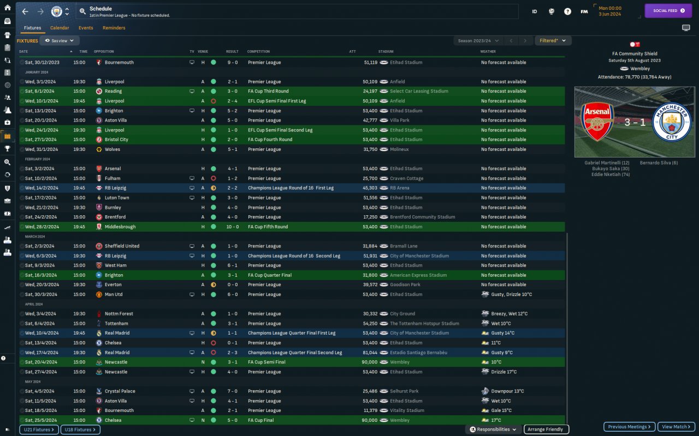Screen dimensions: 699x436
Task: Click the Previous Meetings button
Action: (x=629, y=427)
